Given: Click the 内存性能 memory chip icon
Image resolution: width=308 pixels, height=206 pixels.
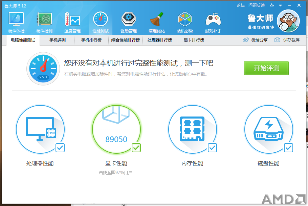Looking at the screenshot, I should click(x=193, y=129).
